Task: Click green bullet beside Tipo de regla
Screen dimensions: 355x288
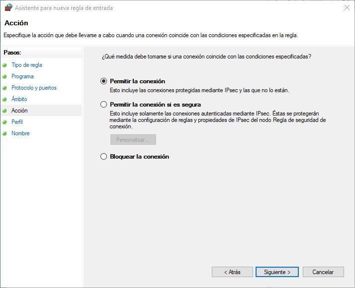Action: (x=5, y=65)
